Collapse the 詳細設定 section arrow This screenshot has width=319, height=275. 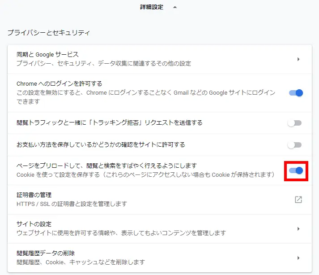(x=175, y=7)
